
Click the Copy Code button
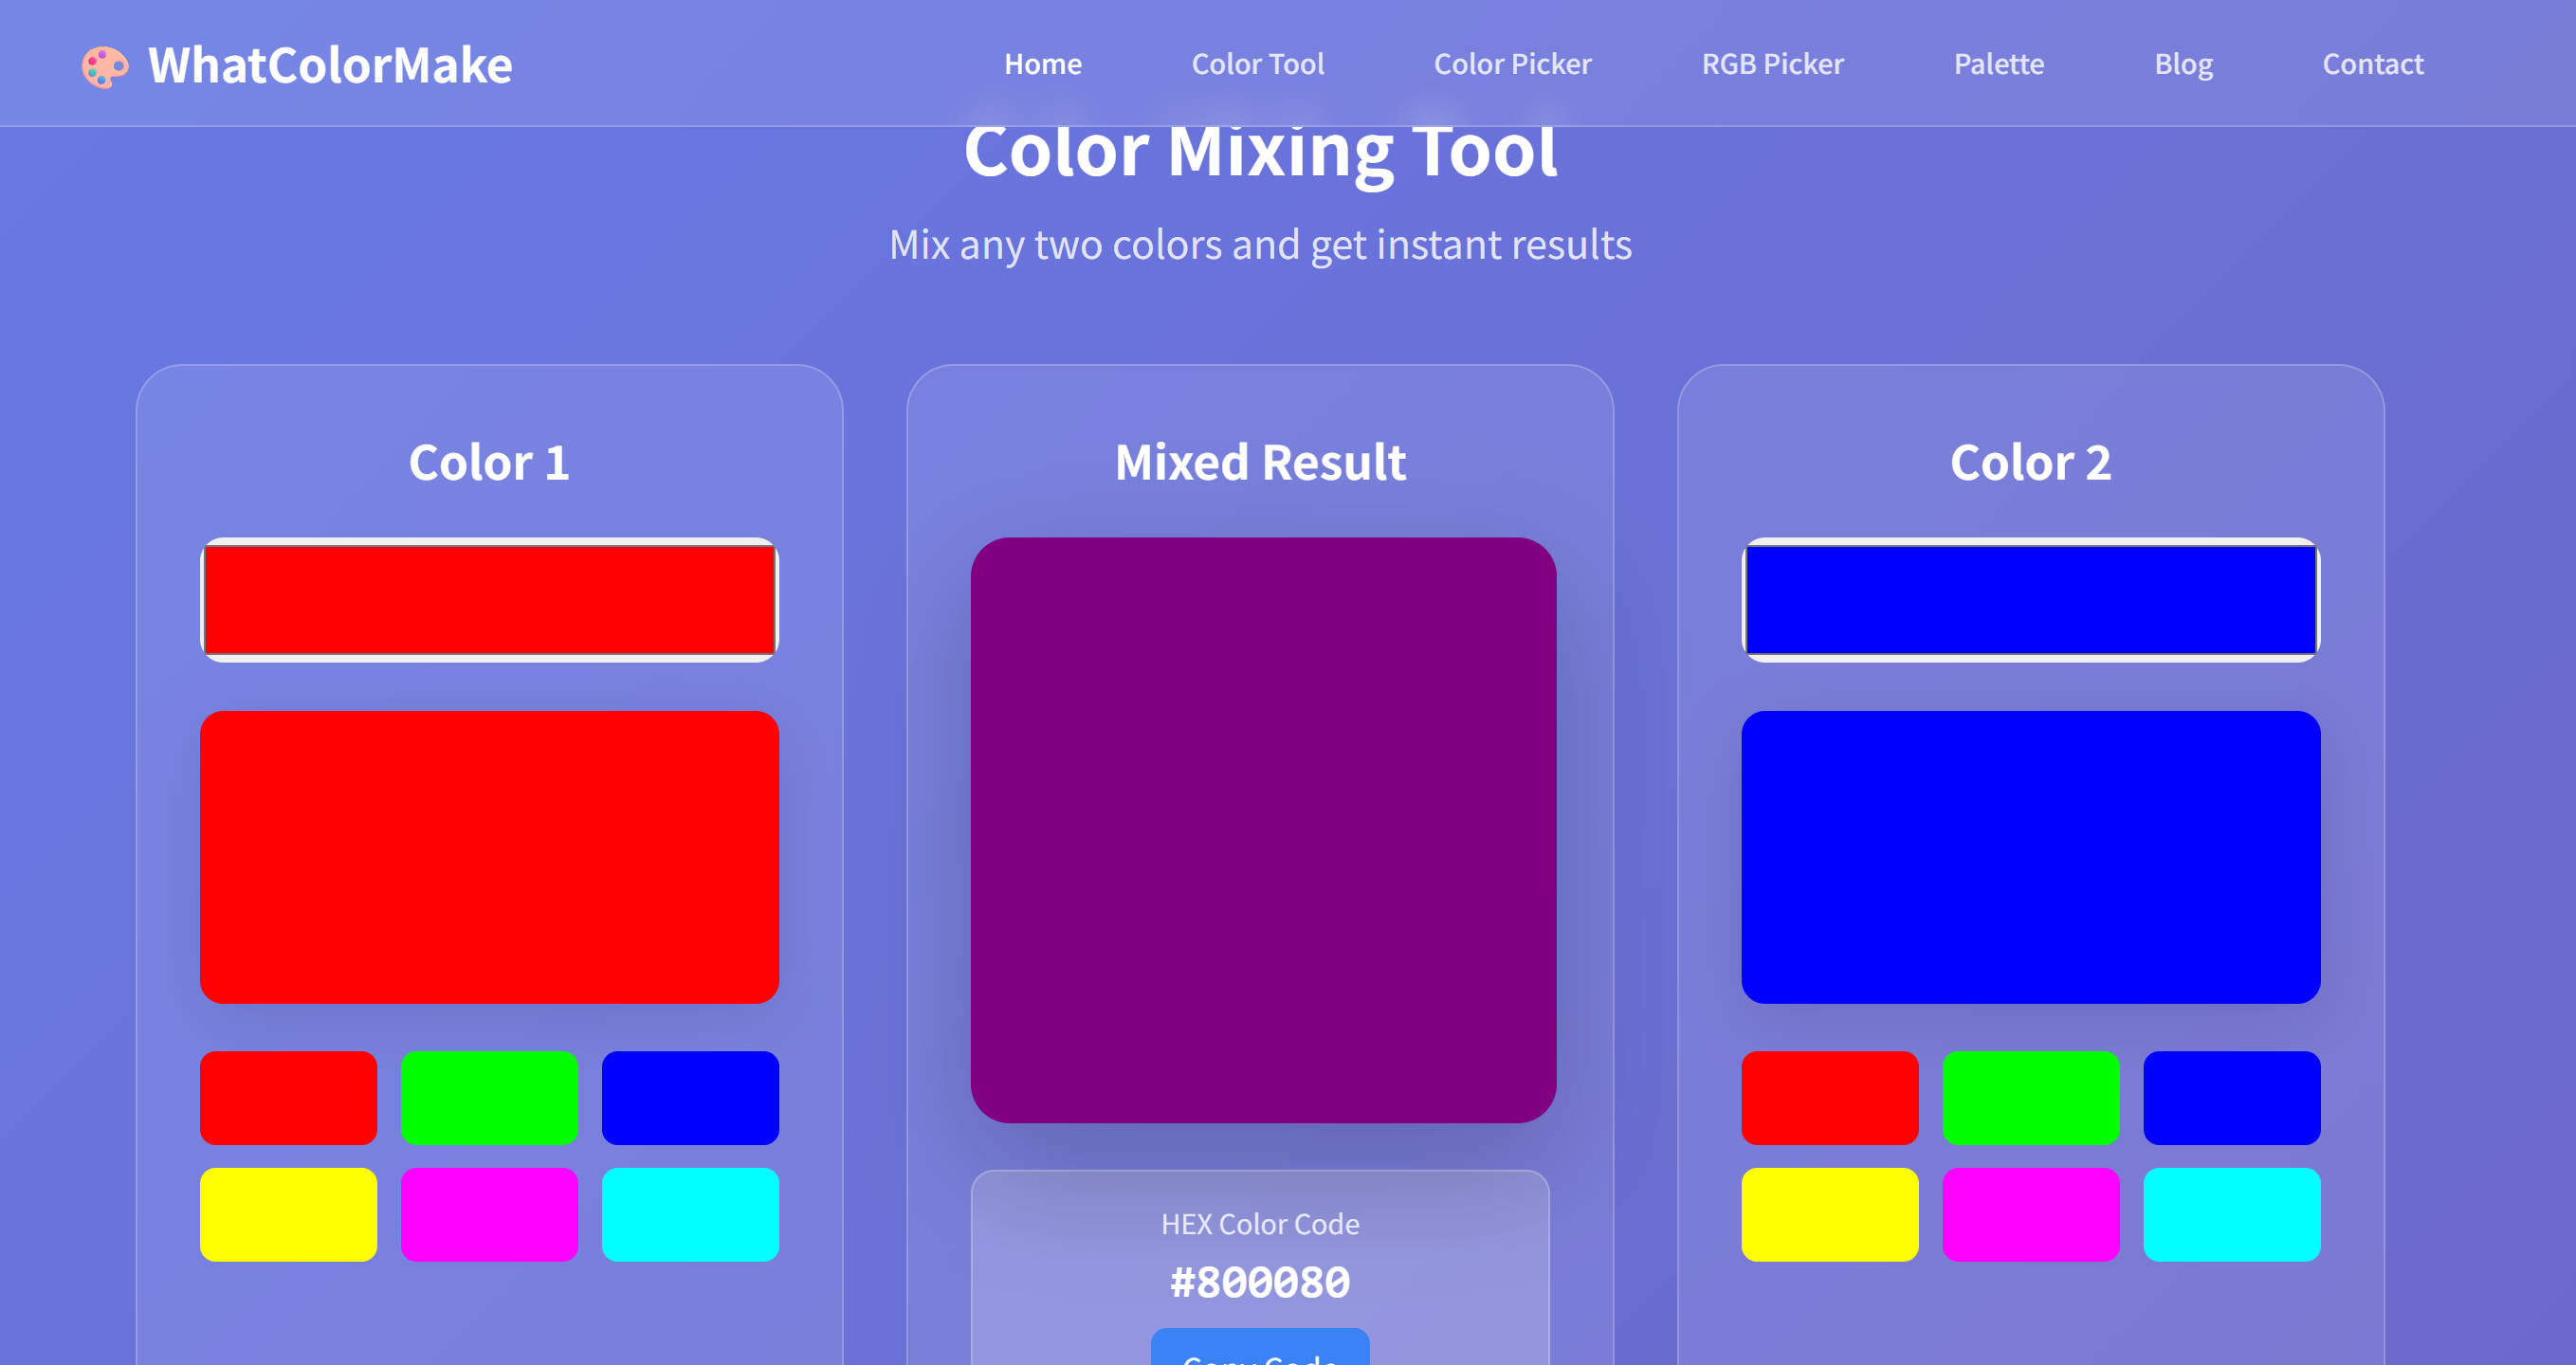pyautogui.click(x=1260, y=1348)
